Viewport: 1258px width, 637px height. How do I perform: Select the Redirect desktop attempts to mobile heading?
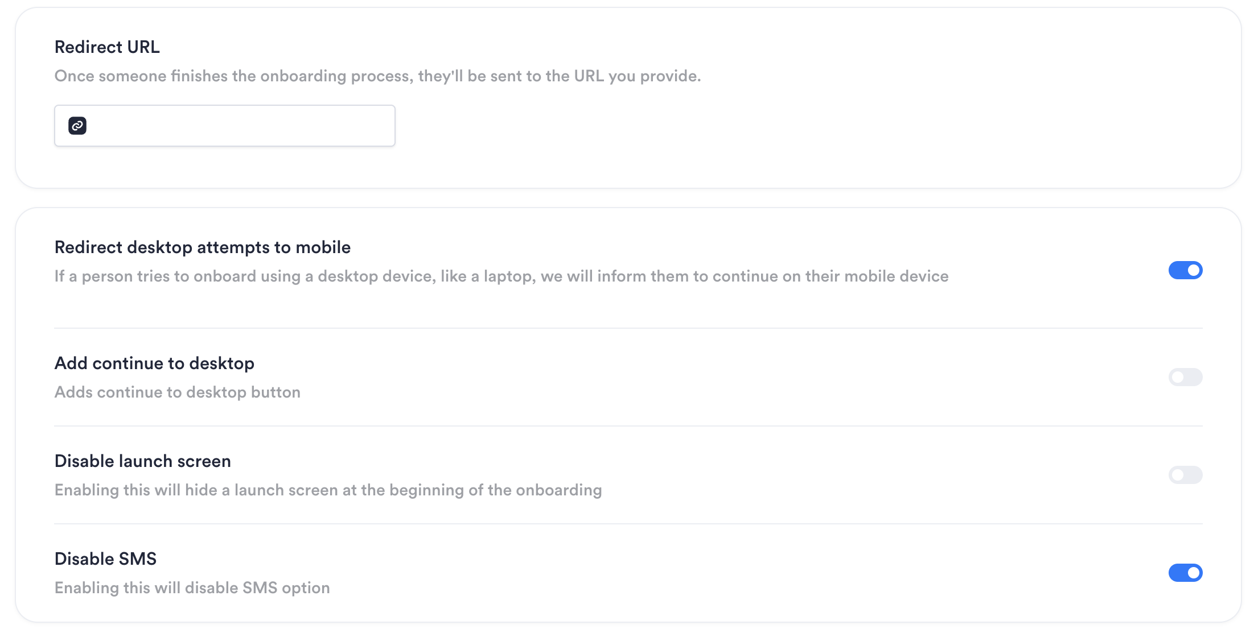(203, 247)
